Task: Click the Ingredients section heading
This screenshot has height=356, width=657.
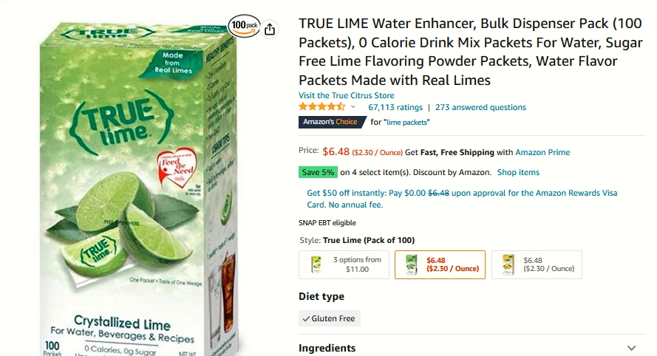Action: [x=327, y=348]
